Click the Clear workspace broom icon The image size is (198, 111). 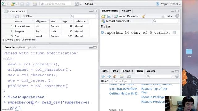144,16
